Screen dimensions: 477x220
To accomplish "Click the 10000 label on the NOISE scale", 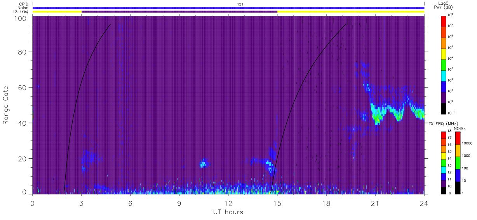I will (467, 144).
